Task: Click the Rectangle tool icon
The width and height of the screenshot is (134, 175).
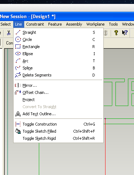Action: [18, 47]
